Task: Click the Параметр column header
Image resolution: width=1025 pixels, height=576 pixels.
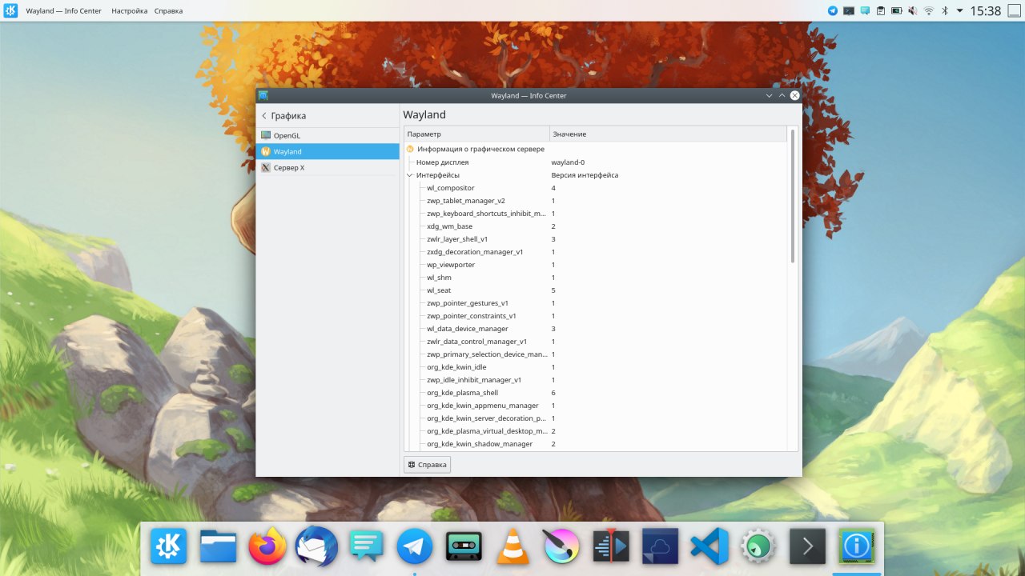Action: pos(476,134)
